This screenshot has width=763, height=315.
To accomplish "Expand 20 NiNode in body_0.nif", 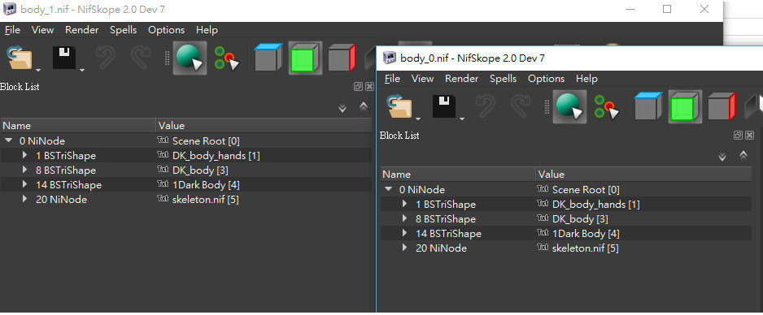I will tap(404, 248).
